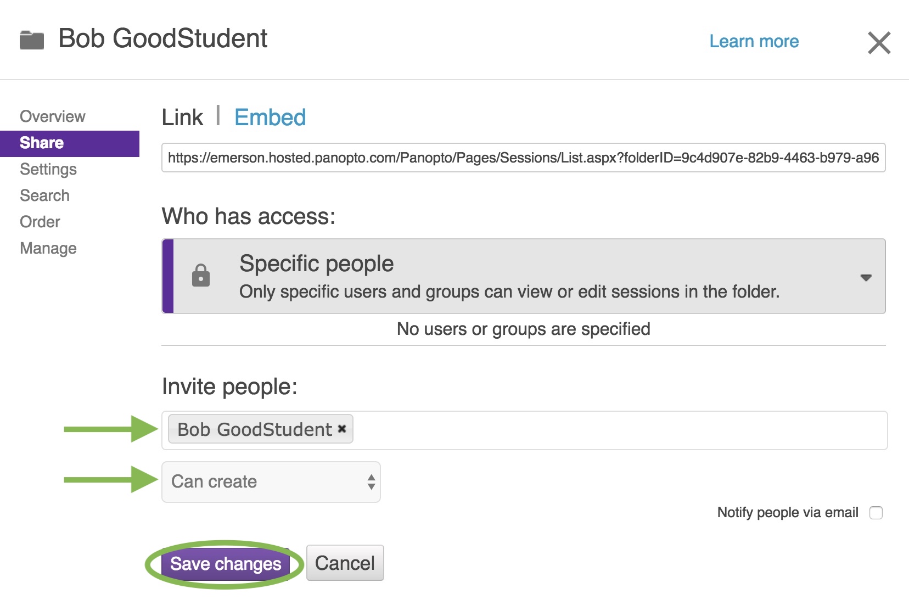
Task: Click the folder icon beside Bob GoodStudent title
Action: [32, 40]
